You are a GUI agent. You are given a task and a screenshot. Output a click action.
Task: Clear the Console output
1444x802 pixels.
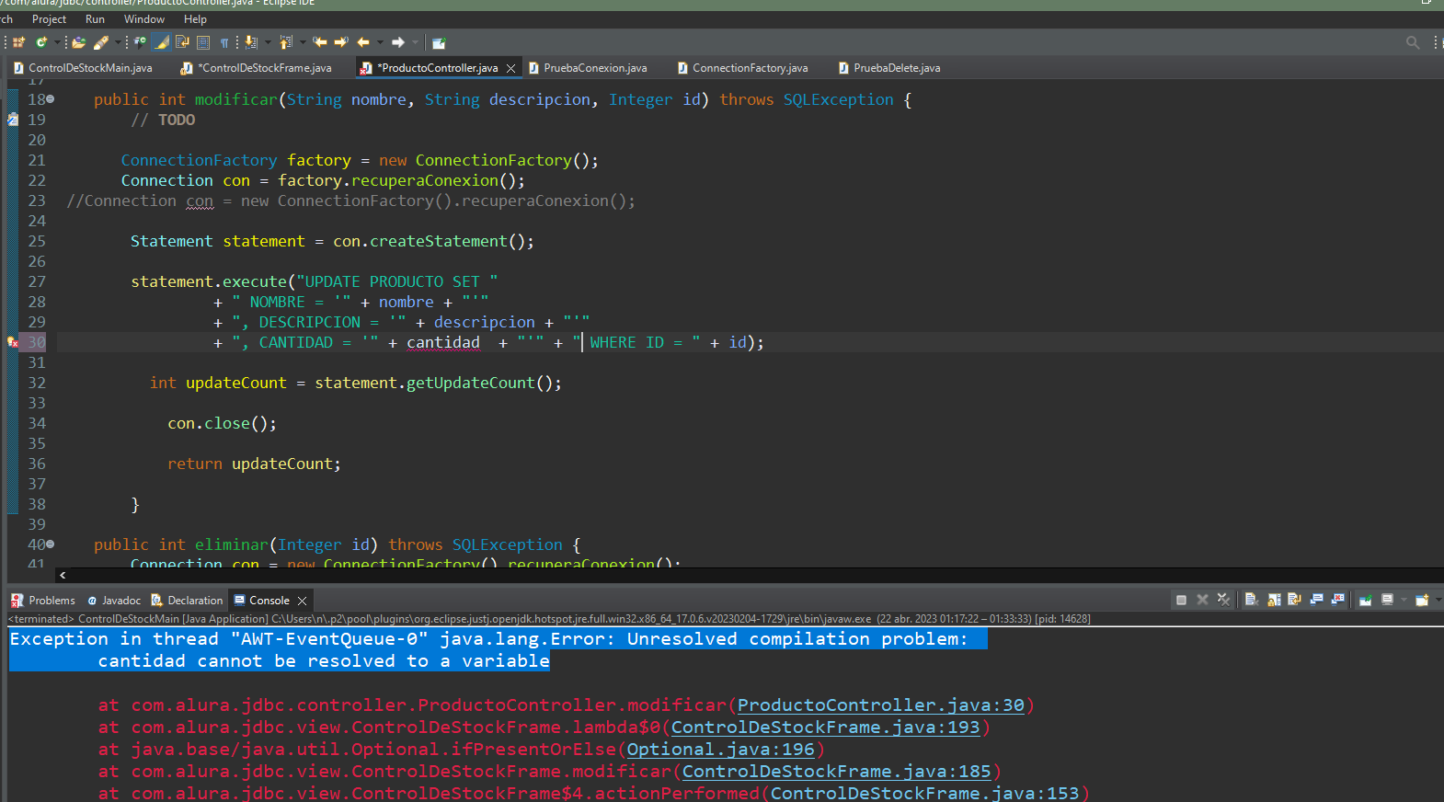(x=1252, y=600)
